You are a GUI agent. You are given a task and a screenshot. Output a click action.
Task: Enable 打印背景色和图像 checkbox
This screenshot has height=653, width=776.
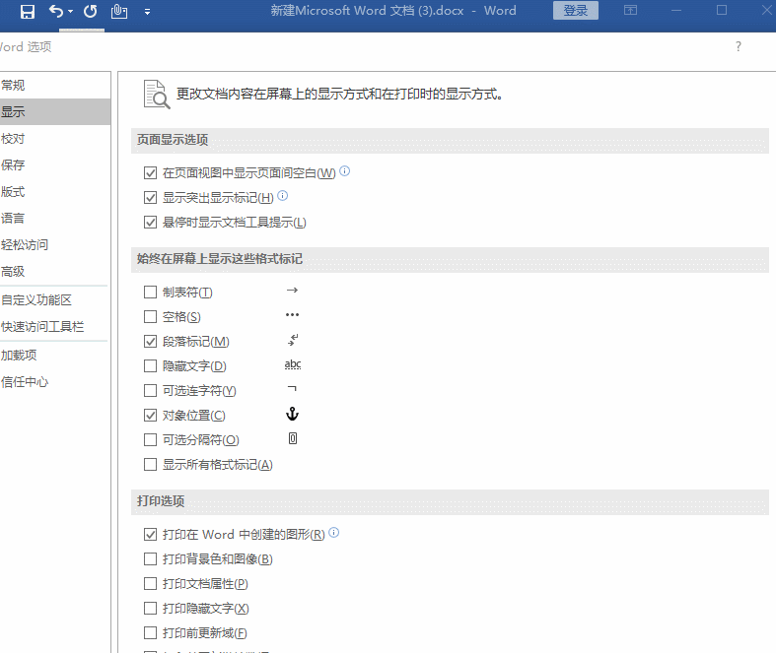(x=150, y=559)
